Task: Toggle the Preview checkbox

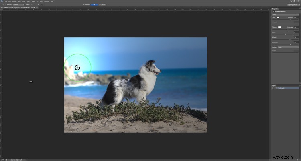Action: pyautogui.click(x=84, y=4)
